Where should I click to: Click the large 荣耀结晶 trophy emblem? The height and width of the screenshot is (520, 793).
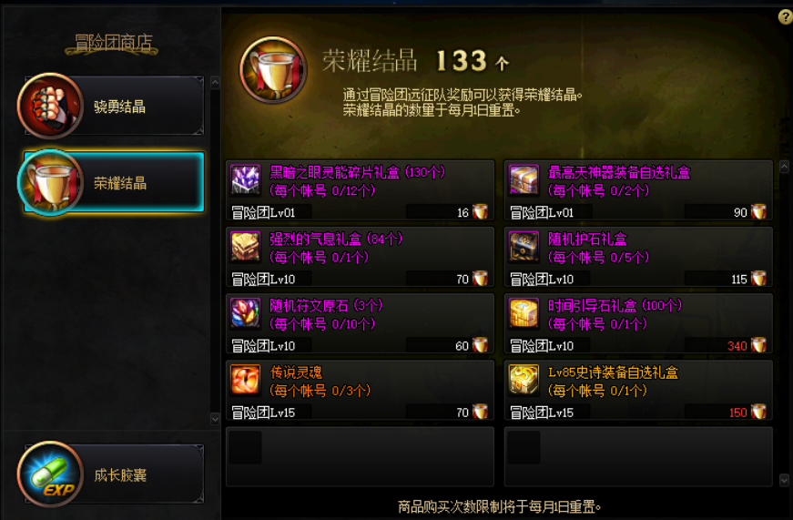[x=274, y=70]
